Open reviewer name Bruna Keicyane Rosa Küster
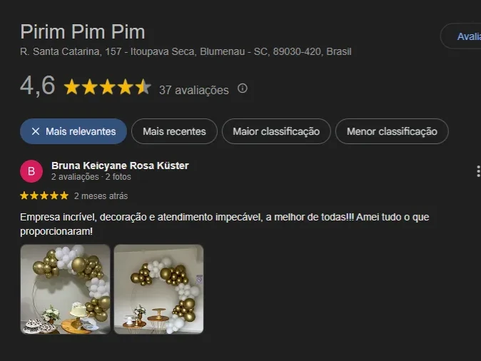481x361 pixels. 120,166
